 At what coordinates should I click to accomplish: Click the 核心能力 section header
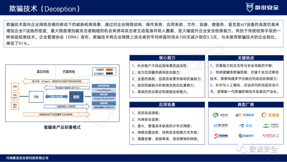coord(167,58)
